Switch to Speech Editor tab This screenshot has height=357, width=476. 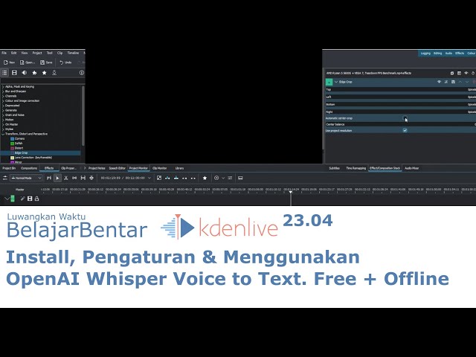(118, 168)
